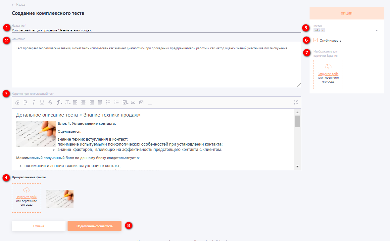Insert an image into the description
Screen dimensions: 390x241
[x=141, y=102]
